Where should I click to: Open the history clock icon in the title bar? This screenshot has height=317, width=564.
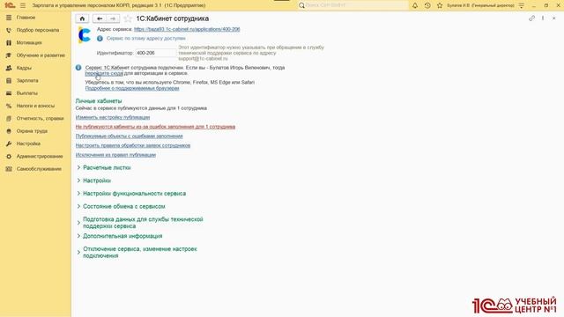pos(427,5)
